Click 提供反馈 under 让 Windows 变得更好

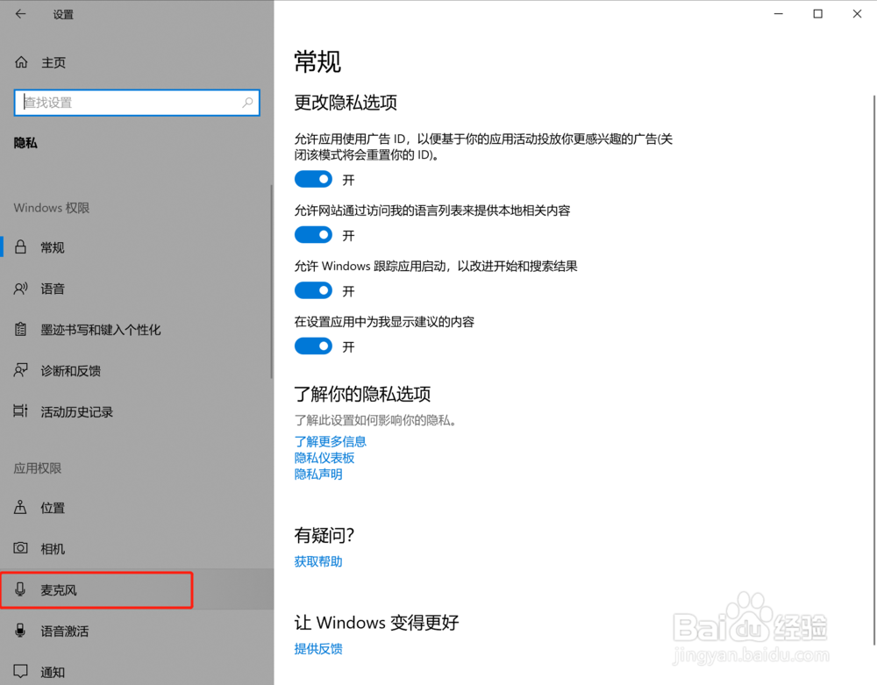(317, 649)
